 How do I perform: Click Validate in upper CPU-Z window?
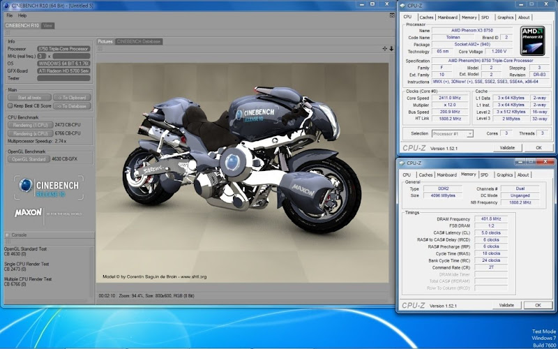[x=507, y=148]
